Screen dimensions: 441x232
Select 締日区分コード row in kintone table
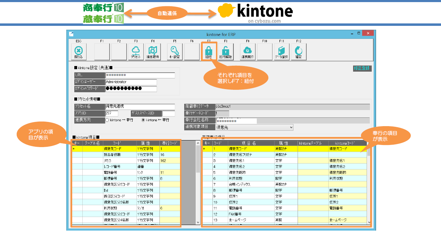[x=126, y=196]
